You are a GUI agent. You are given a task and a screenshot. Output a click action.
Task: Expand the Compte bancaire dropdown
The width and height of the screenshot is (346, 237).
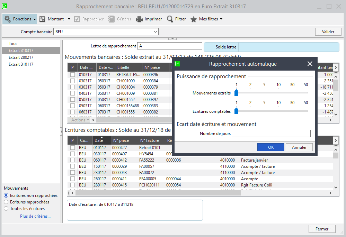156,32
